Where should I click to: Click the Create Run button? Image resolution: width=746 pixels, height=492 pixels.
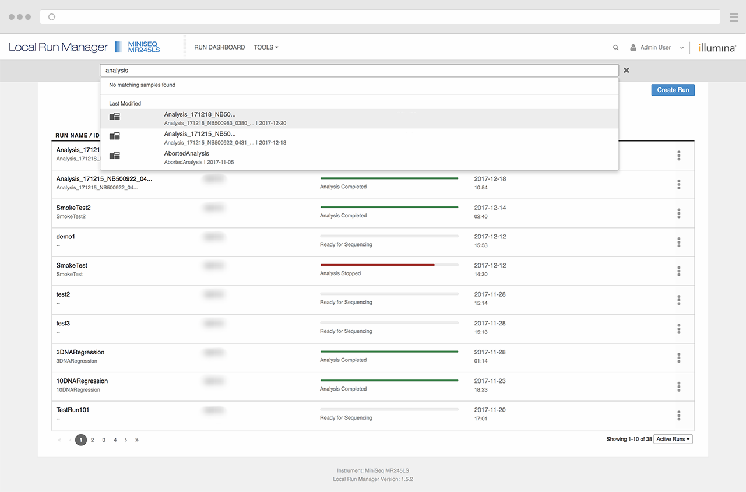pos(673,90)
